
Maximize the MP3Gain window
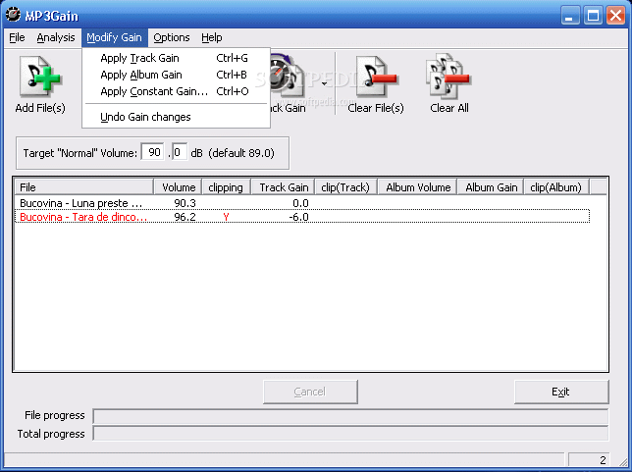click(x=593, y=16)
